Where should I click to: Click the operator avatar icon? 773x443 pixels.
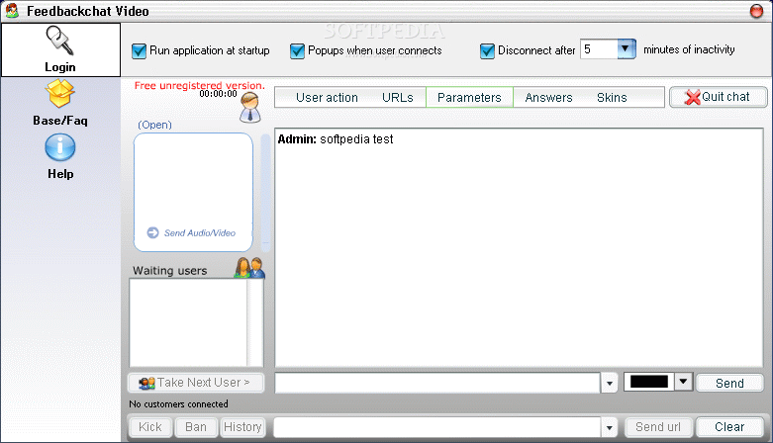click(x=250, y=107)
